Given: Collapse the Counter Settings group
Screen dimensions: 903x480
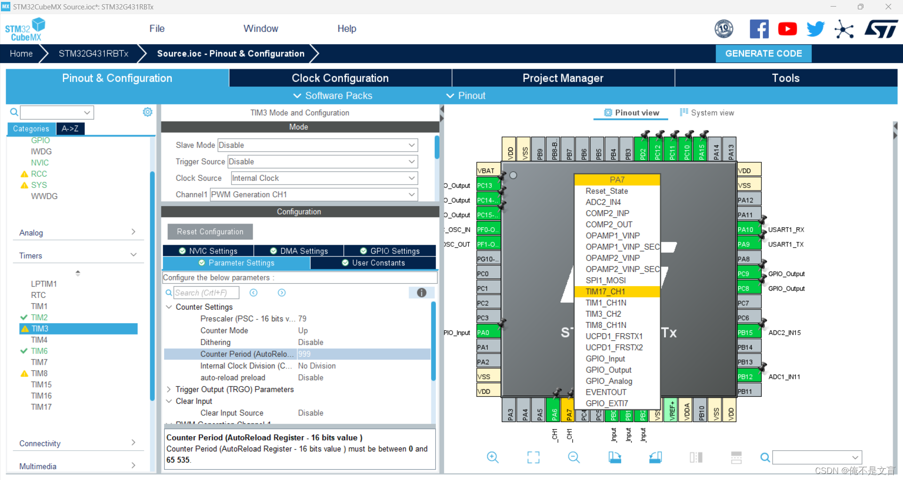Looking at the screenshot, I should pos(169,307).
